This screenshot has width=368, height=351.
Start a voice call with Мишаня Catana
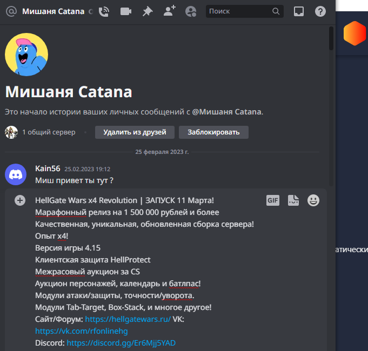[104, 11]
